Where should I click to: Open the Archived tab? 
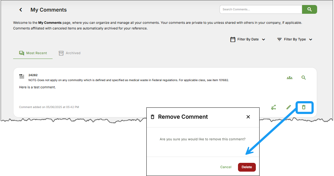70,53
